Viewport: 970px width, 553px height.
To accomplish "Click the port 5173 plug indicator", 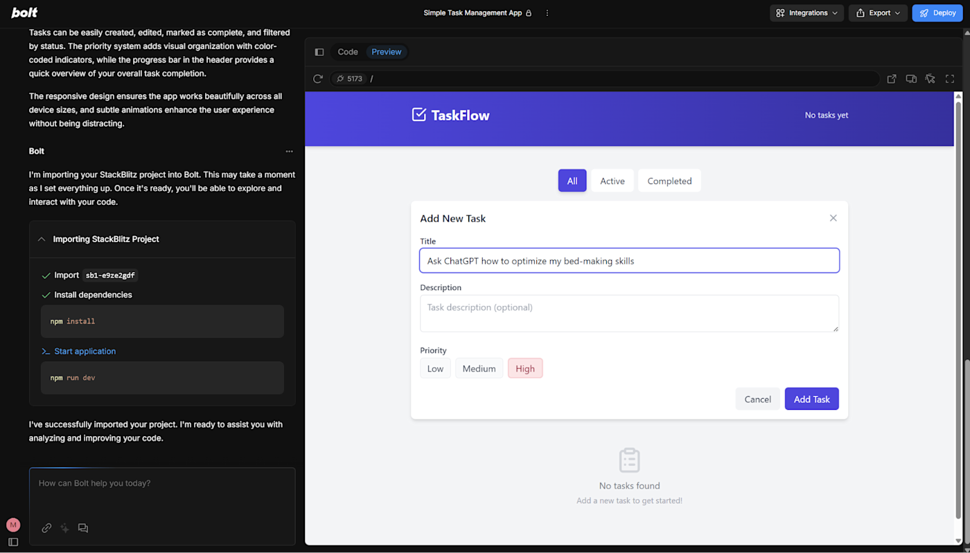I will [349, 79].
